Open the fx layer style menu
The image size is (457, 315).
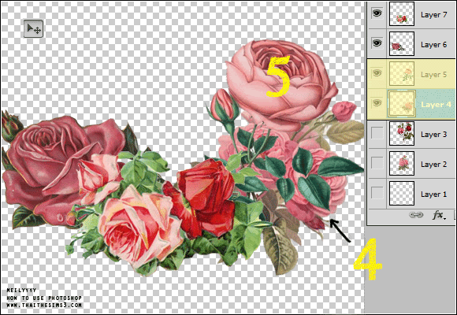click(439, 215)
